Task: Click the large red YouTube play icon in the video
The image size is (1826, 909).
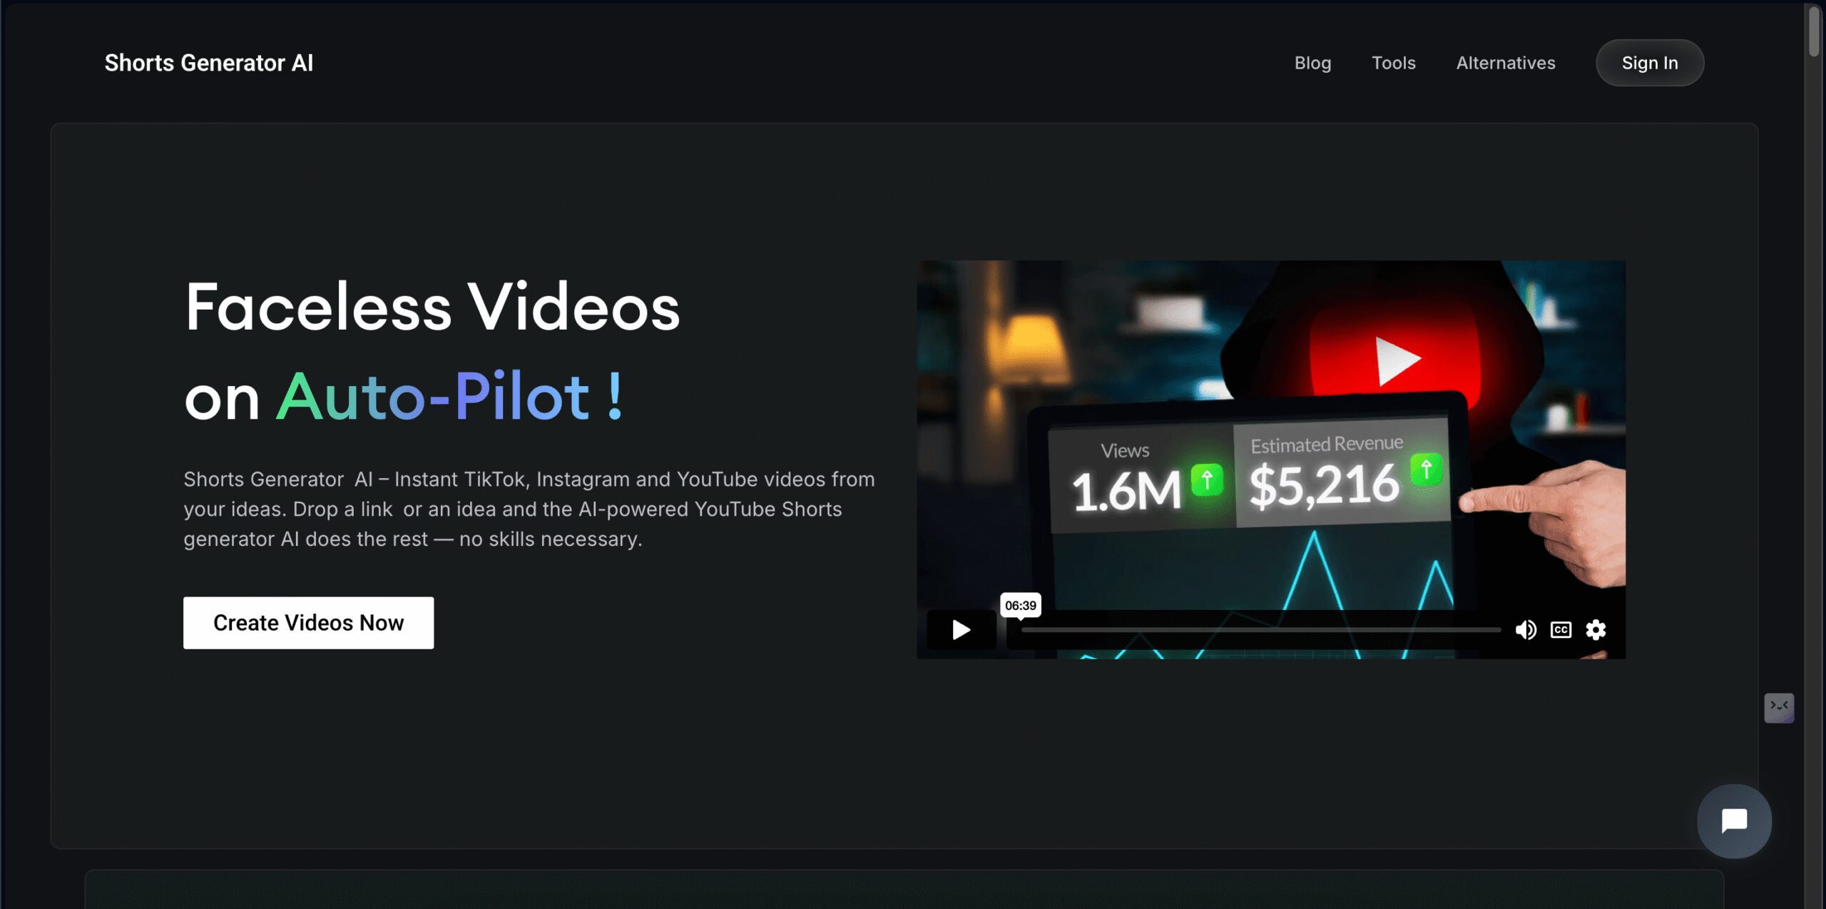Action: point(1397,359)
